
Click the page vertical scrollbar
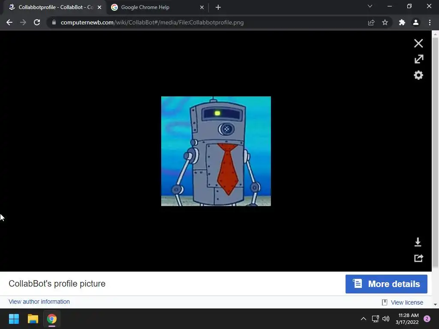pyautogui.click(x=435, y=153)
